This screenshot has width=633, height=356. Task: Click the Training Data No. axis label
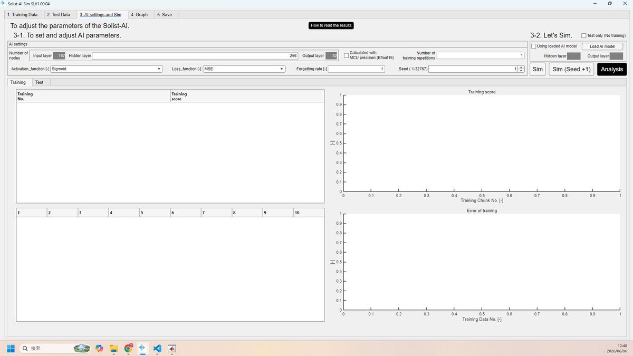tap(482, 319)
